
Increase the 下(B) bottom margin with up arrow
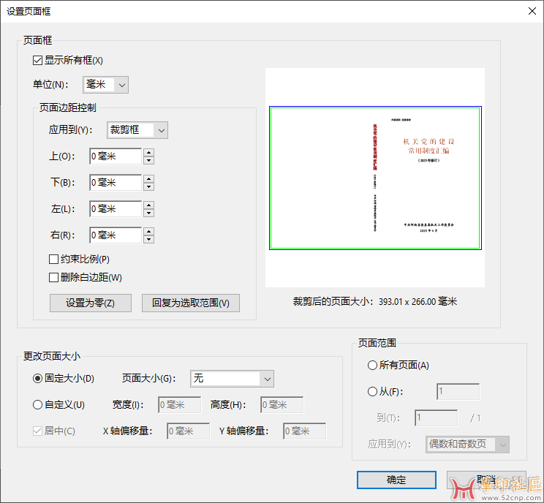148,178
